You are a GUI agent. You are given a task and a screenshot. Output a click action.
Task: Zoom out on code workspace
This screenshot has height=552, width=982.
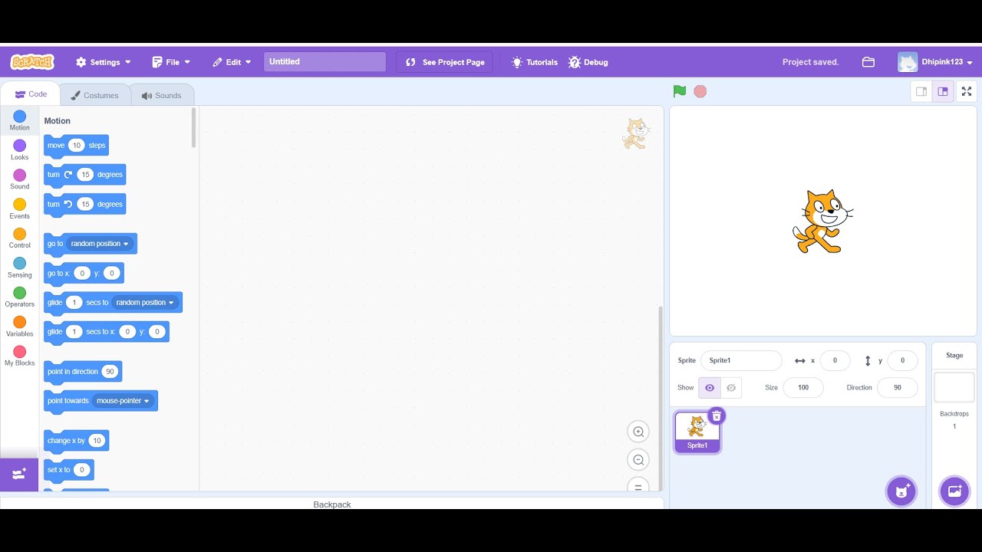[x=638, y=460]
